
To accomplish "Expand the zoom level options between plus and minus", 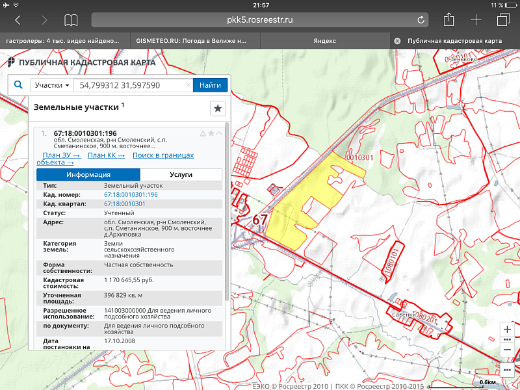I will [x=507, y=339].
